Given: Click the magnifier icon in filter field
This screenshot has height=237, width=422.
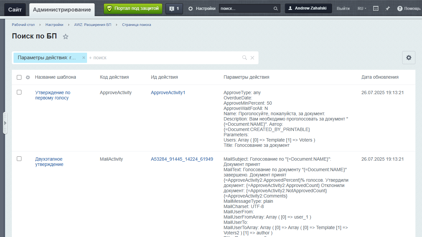Looking at the screenshot, I should pyautogui.click(x=244, y=58).
